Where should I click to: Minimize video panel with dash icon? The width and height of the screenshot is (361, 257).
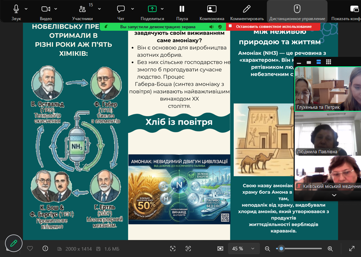(299, 63)
